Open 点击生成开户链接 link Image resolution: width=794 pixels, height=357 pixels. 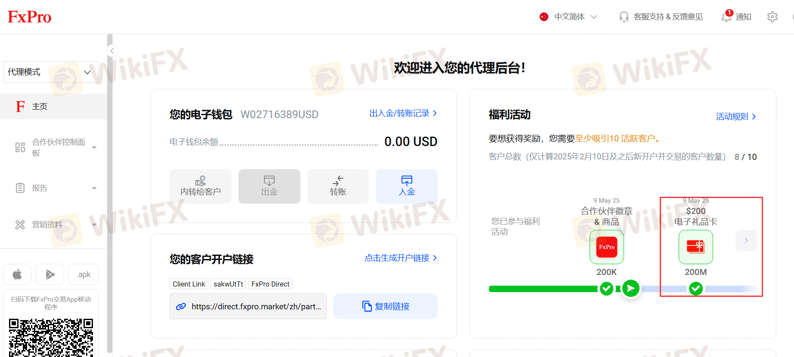point(401,258)
